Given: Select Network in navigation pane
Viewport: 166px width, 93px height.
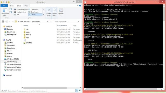Looking at the screenshot, I should coord(9,75).
